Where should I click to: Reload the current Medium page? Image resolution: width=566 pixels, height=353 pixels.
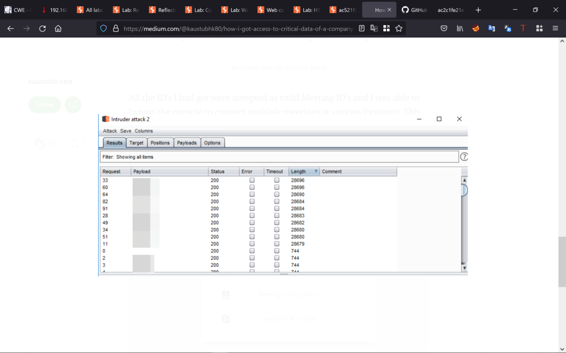[42, 29]
